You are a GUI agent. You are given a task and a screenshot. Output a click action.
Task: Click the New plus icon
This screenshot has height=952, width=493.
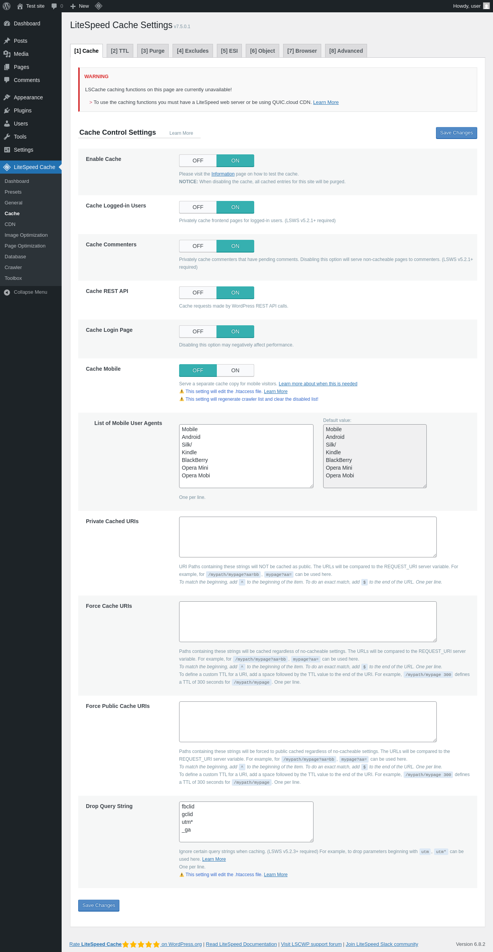point(73,6)
